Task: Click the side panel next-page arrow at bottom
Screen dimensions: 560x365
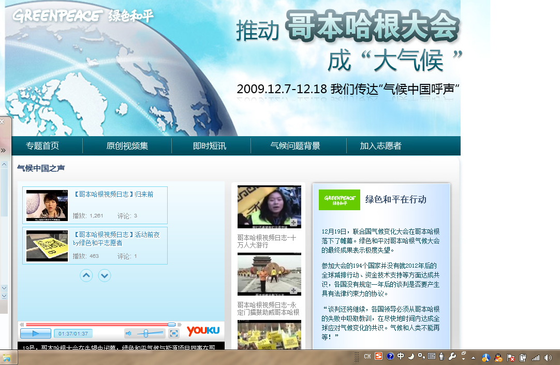Action: click(4, 296)
